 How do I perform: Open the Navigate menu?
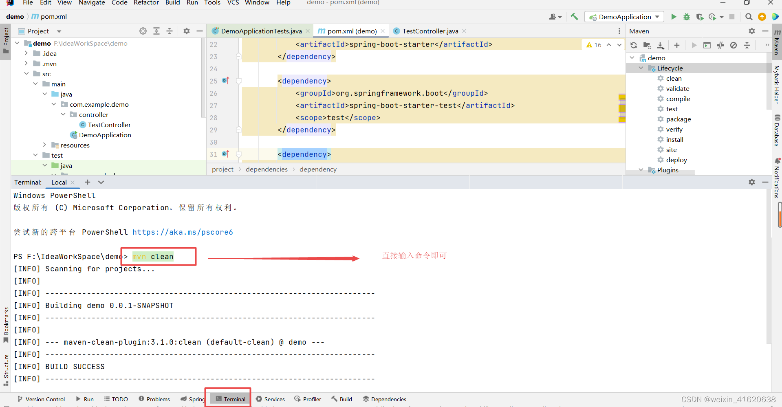click(92, 2)
